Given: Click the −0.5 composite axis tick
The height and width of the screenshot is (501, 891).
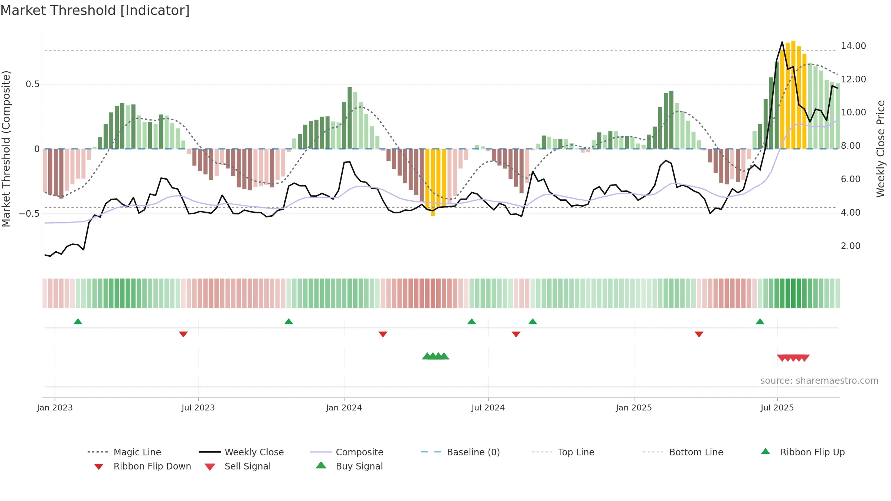Looking at the screenshot, I should point(29,214).
